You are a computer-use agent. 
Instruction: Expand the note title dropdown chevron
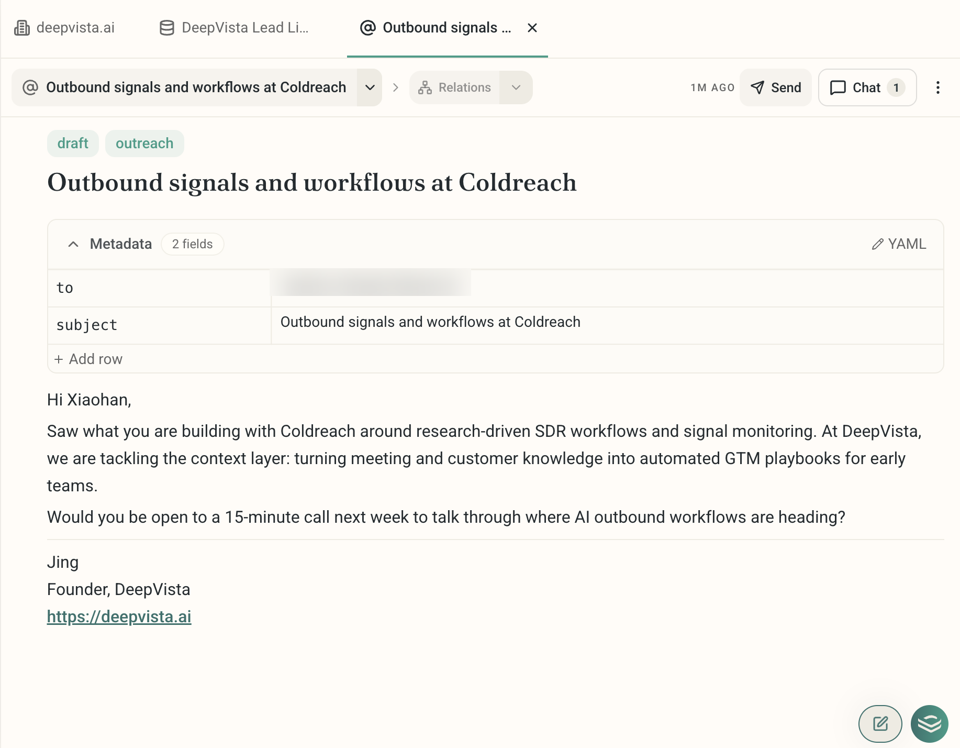(x=370, y=87)
